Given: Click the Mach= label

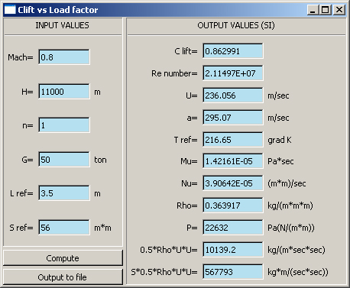Looking at the screenshot, I should click(21, 57).
